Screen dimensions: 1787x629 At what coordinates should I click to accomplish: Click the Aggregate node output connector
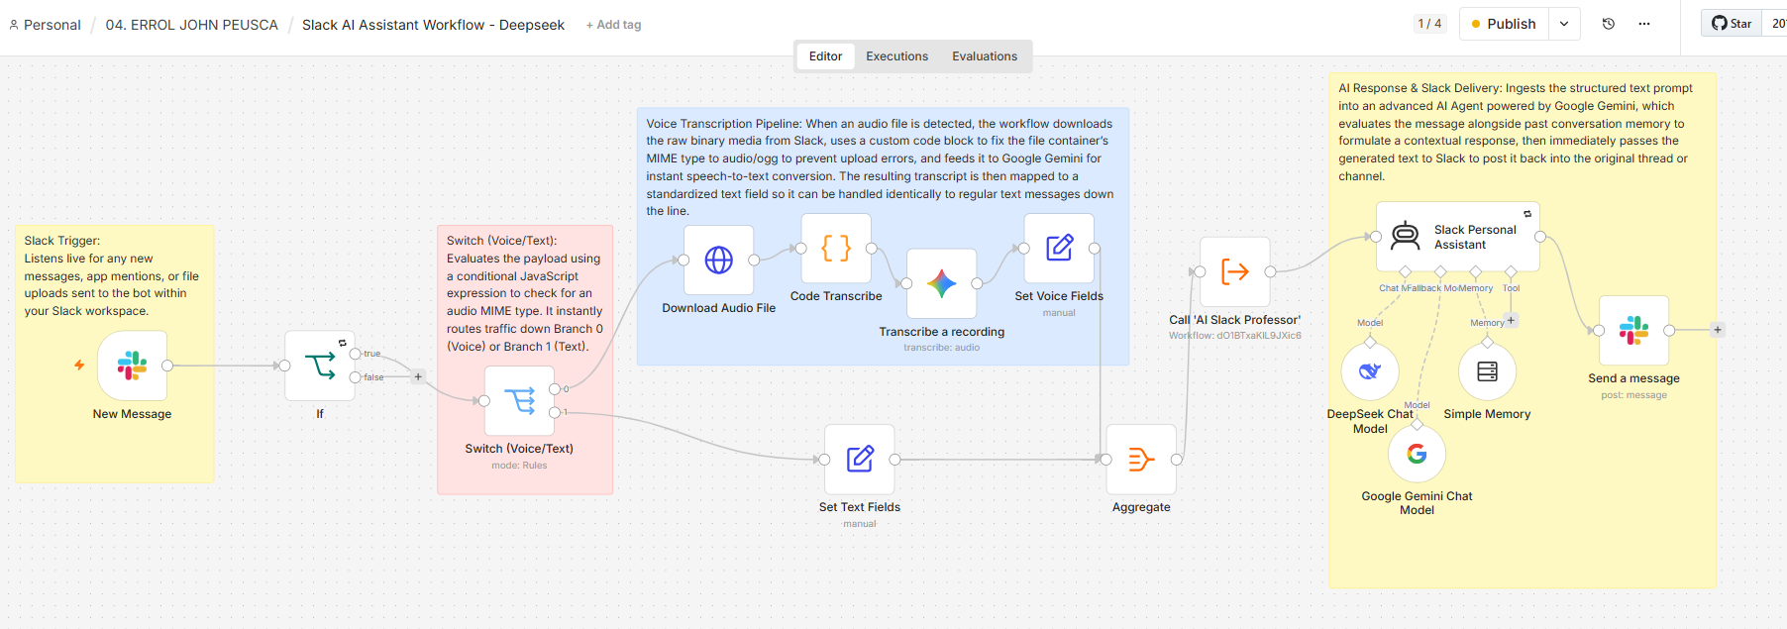point(1176,460)
